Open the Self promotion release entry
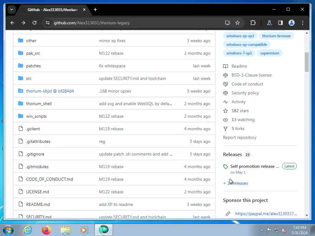Screen dimensions: 315x236 coord(254,166)
